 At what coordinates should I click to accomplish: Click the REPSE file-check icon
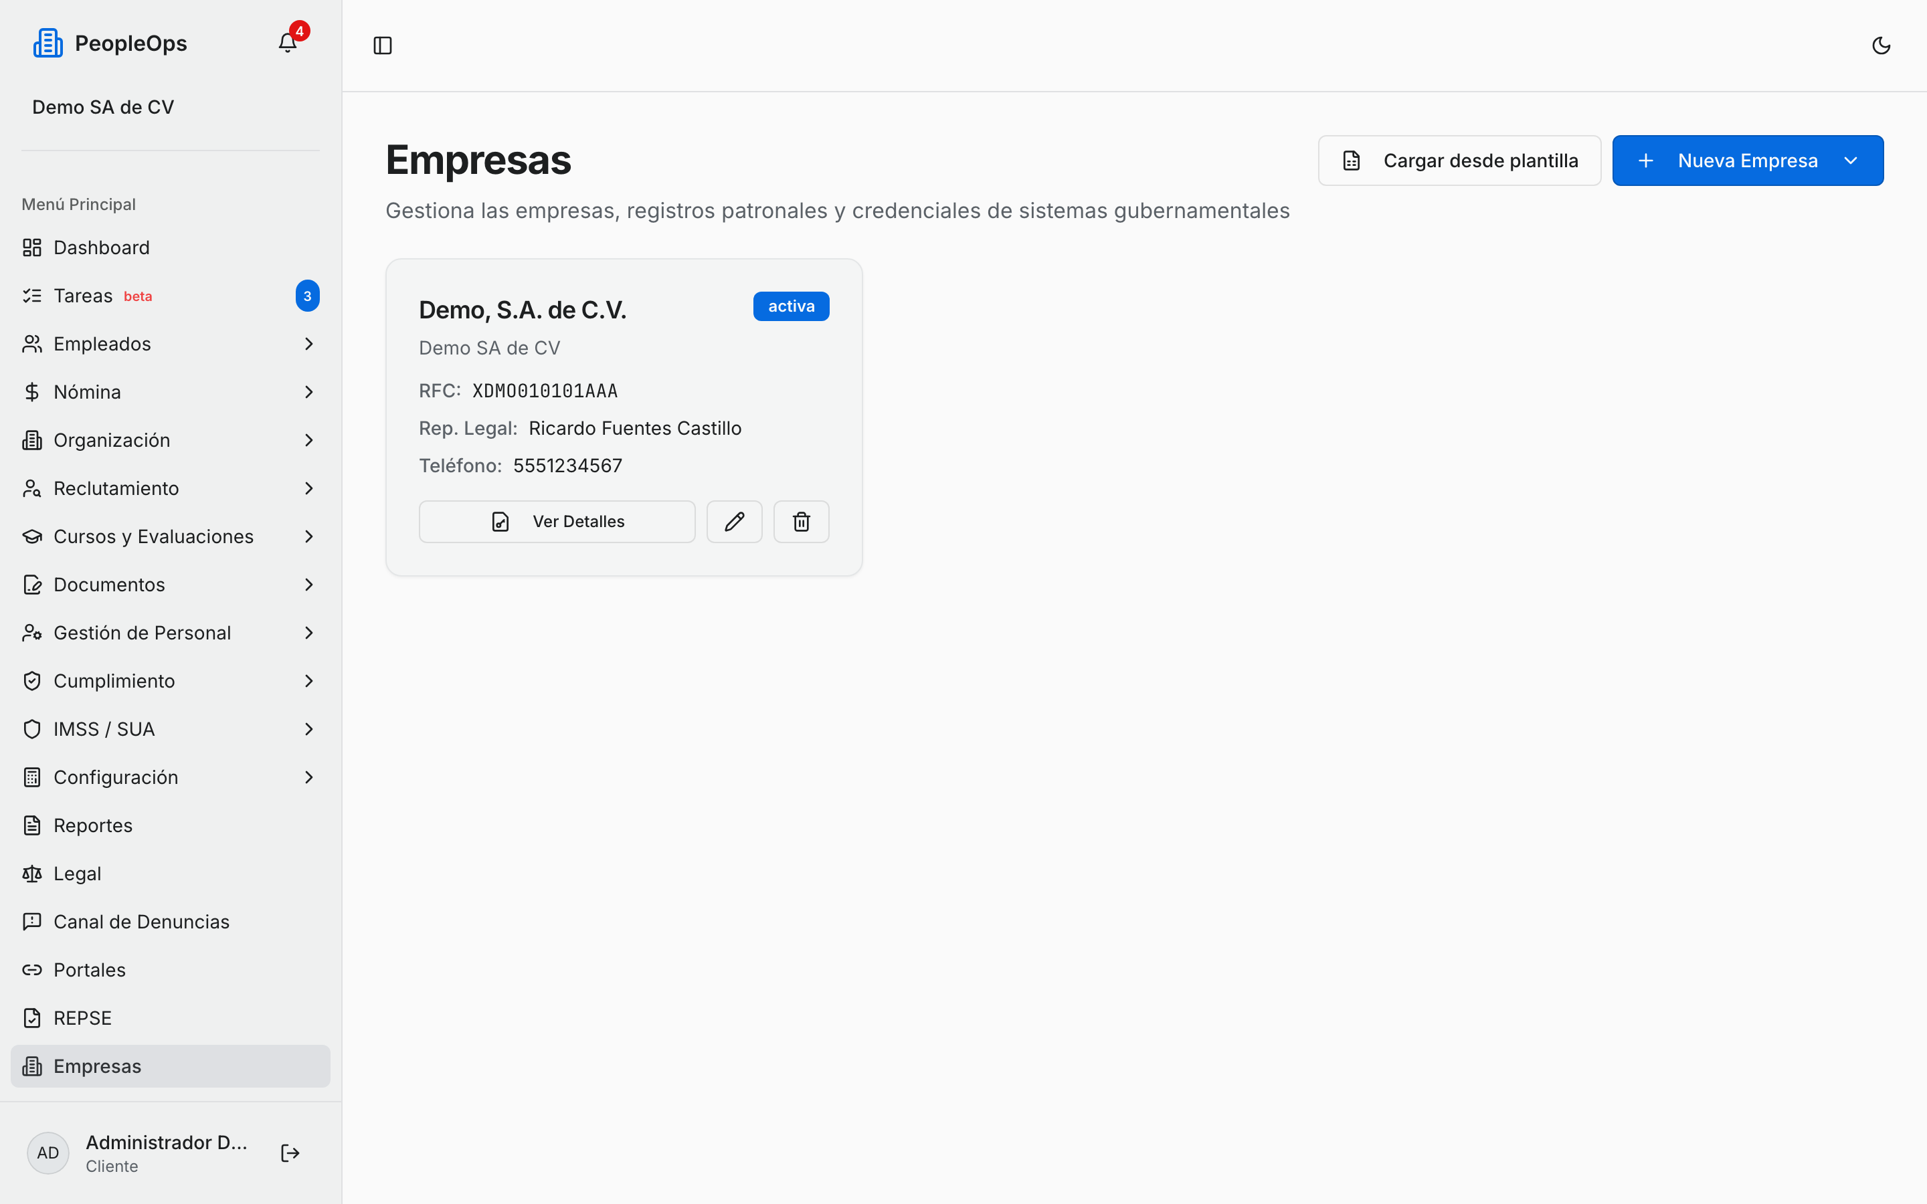(x=32, y=1019)
